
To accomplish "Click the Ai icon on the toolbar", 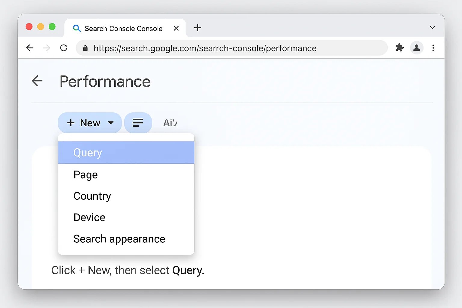I will [170, 122].
